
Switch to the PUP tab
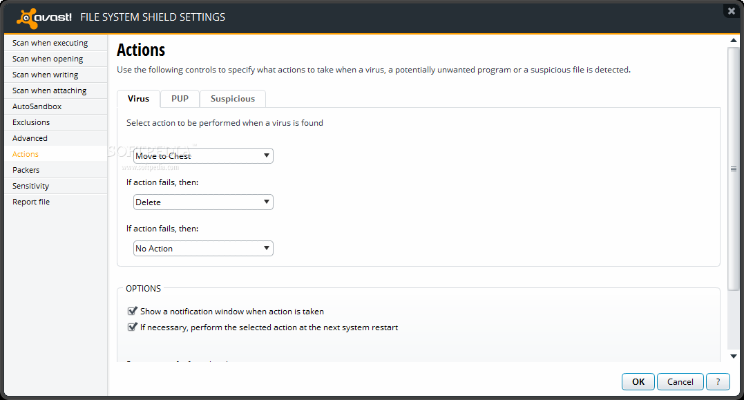(x=180, y=99)
